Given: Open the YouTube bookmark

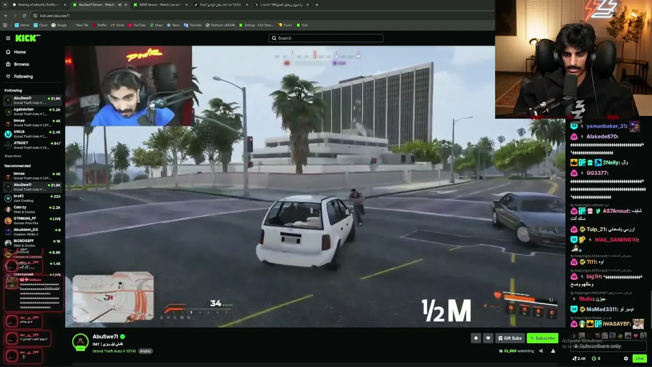Looking at the screenshot, I should [137, 25].
